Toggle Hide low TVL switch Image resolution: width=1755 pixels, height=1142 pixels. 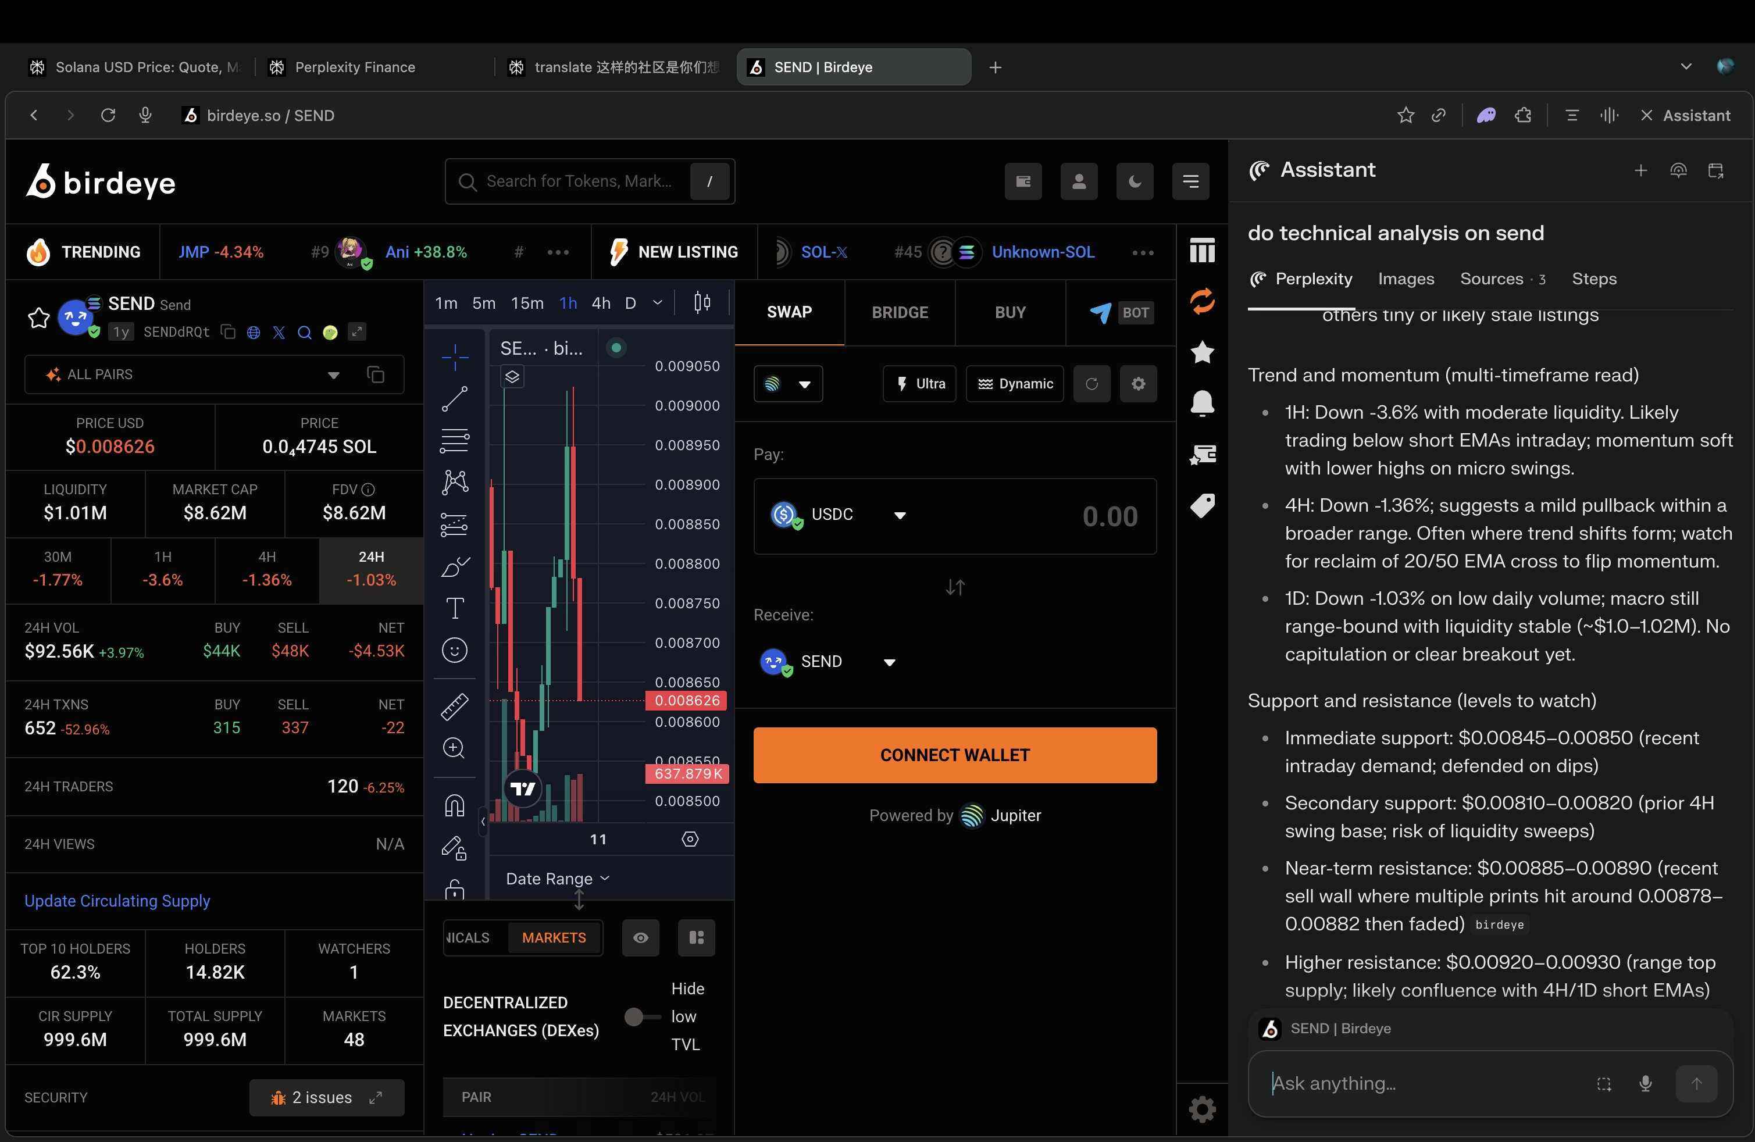point(641,1016)
